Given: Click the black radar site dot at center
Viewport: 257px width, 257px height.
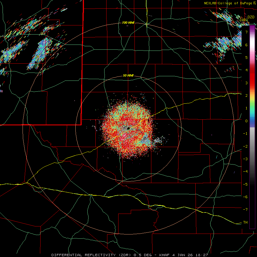Looking at the screenshot, I should pyautogui.click(x=128, y=128).
